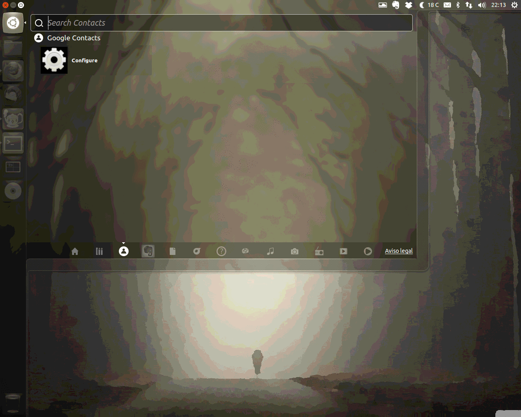Click the Aviso legal link
This screenshot has height=417, width=521.
coord(399,251)
